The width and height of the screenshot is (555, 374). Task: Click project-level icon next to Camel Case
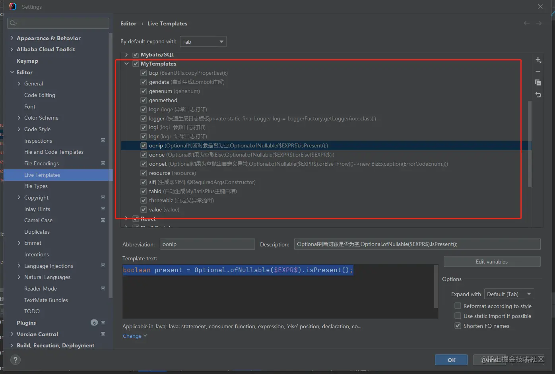(103, 220)
